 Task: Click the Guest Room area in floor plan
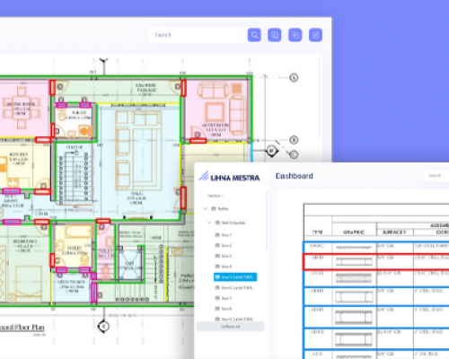(x=216, y=109)
